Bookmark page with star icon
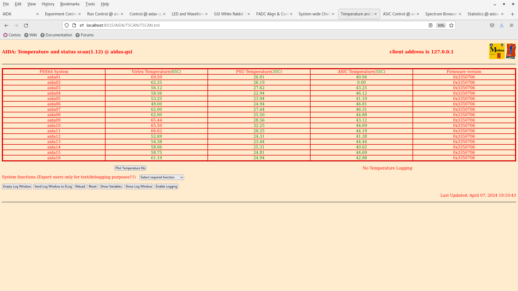518x291 pixels. pyautogui.click(x=451, y=25)
